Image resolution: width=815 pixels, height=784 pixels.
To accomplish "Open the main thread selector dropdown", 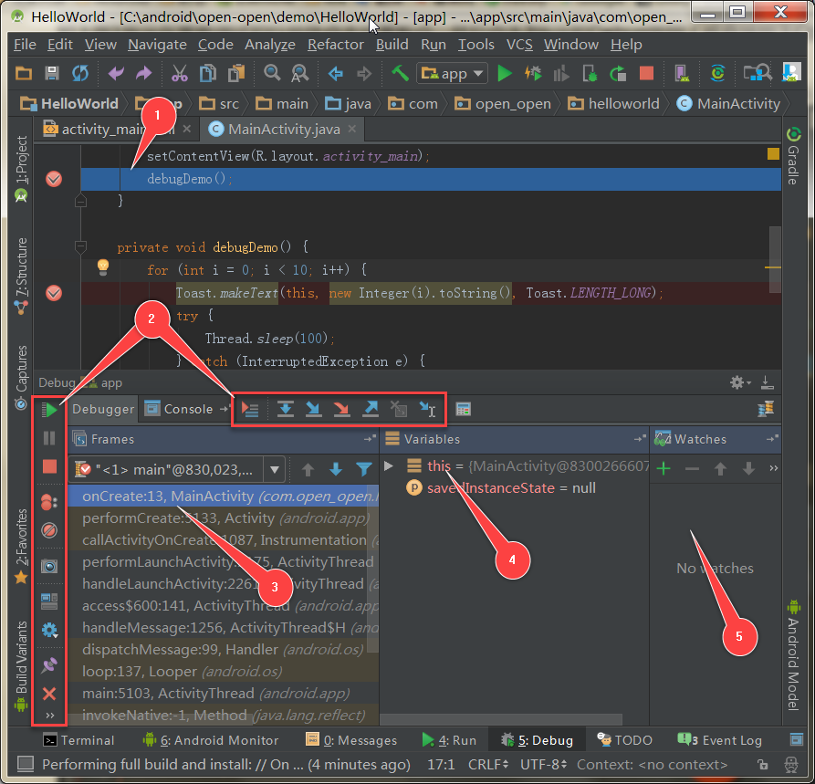I will (x=275, y=468).
